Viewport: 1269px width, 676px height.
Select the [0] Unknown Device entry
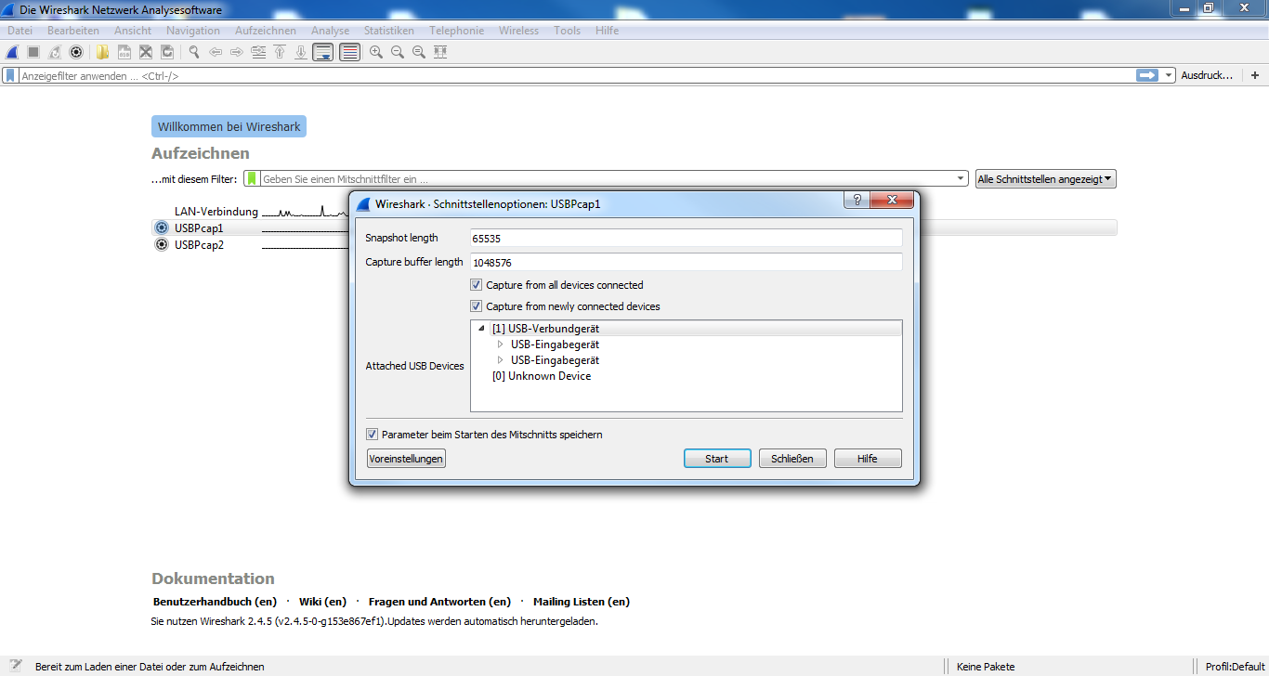click(542, 376)
